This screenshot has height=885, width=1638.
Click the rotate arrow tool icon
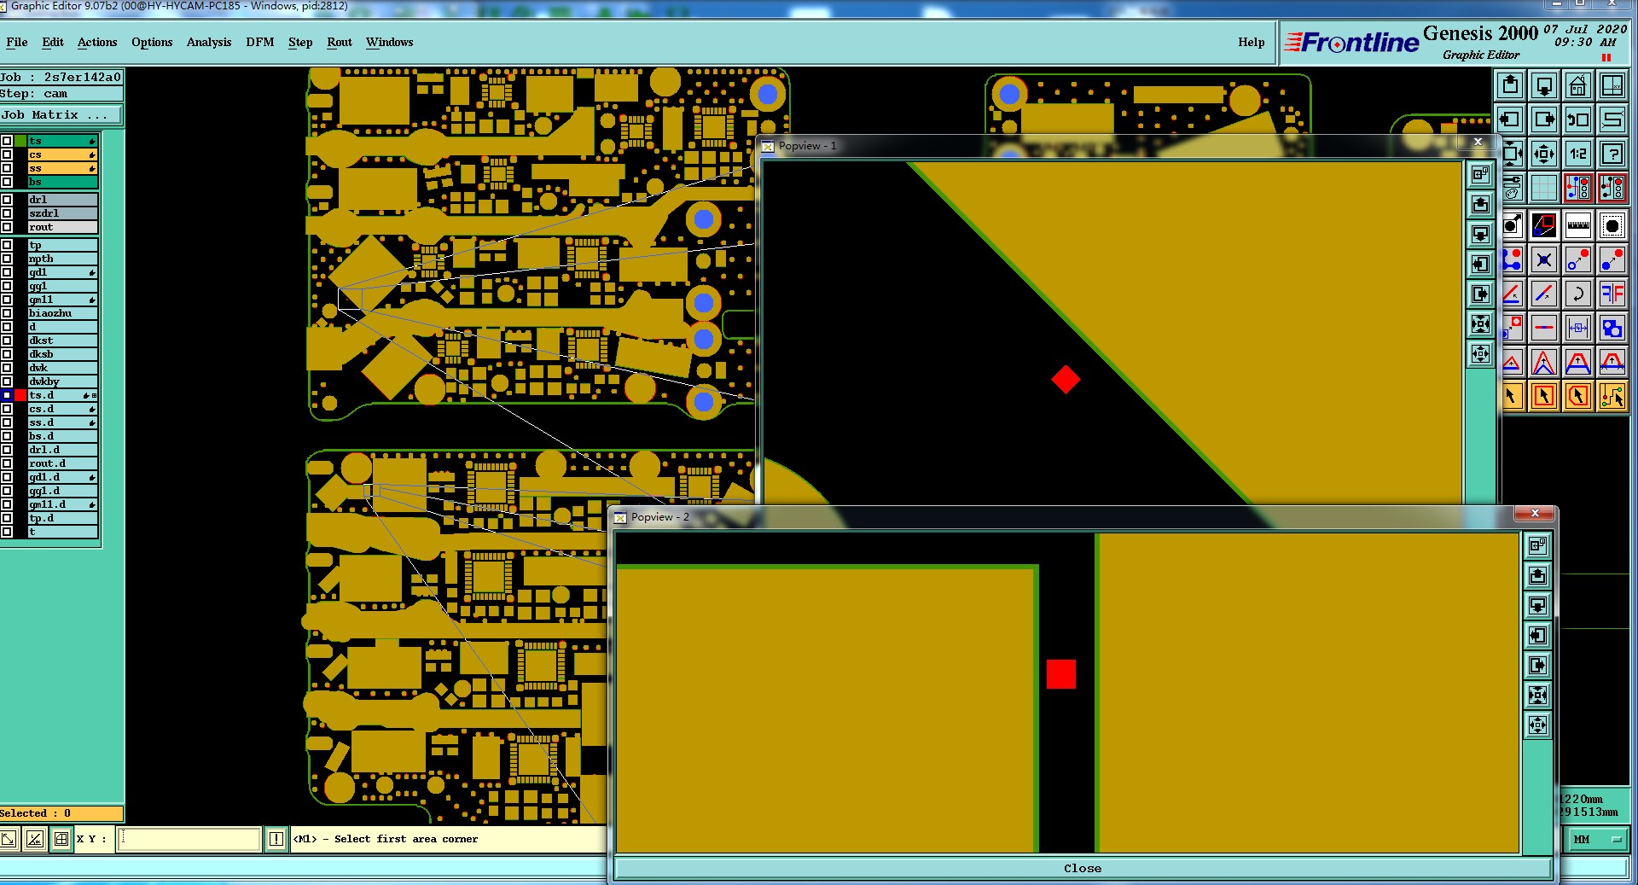[1577, 294]
